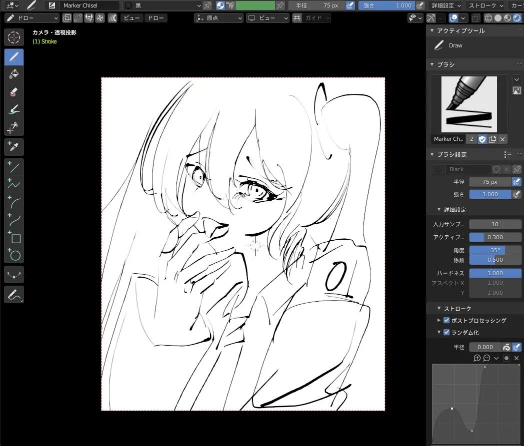This screenshot has width=524, height=446.
Task: Select the Polyline tool
Action: pyautogui.click(x=13, y=184)
